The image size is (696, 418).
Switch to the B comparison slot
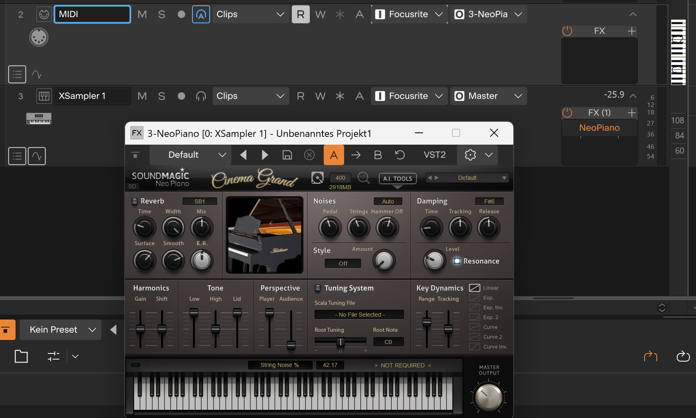click(378, 155)
